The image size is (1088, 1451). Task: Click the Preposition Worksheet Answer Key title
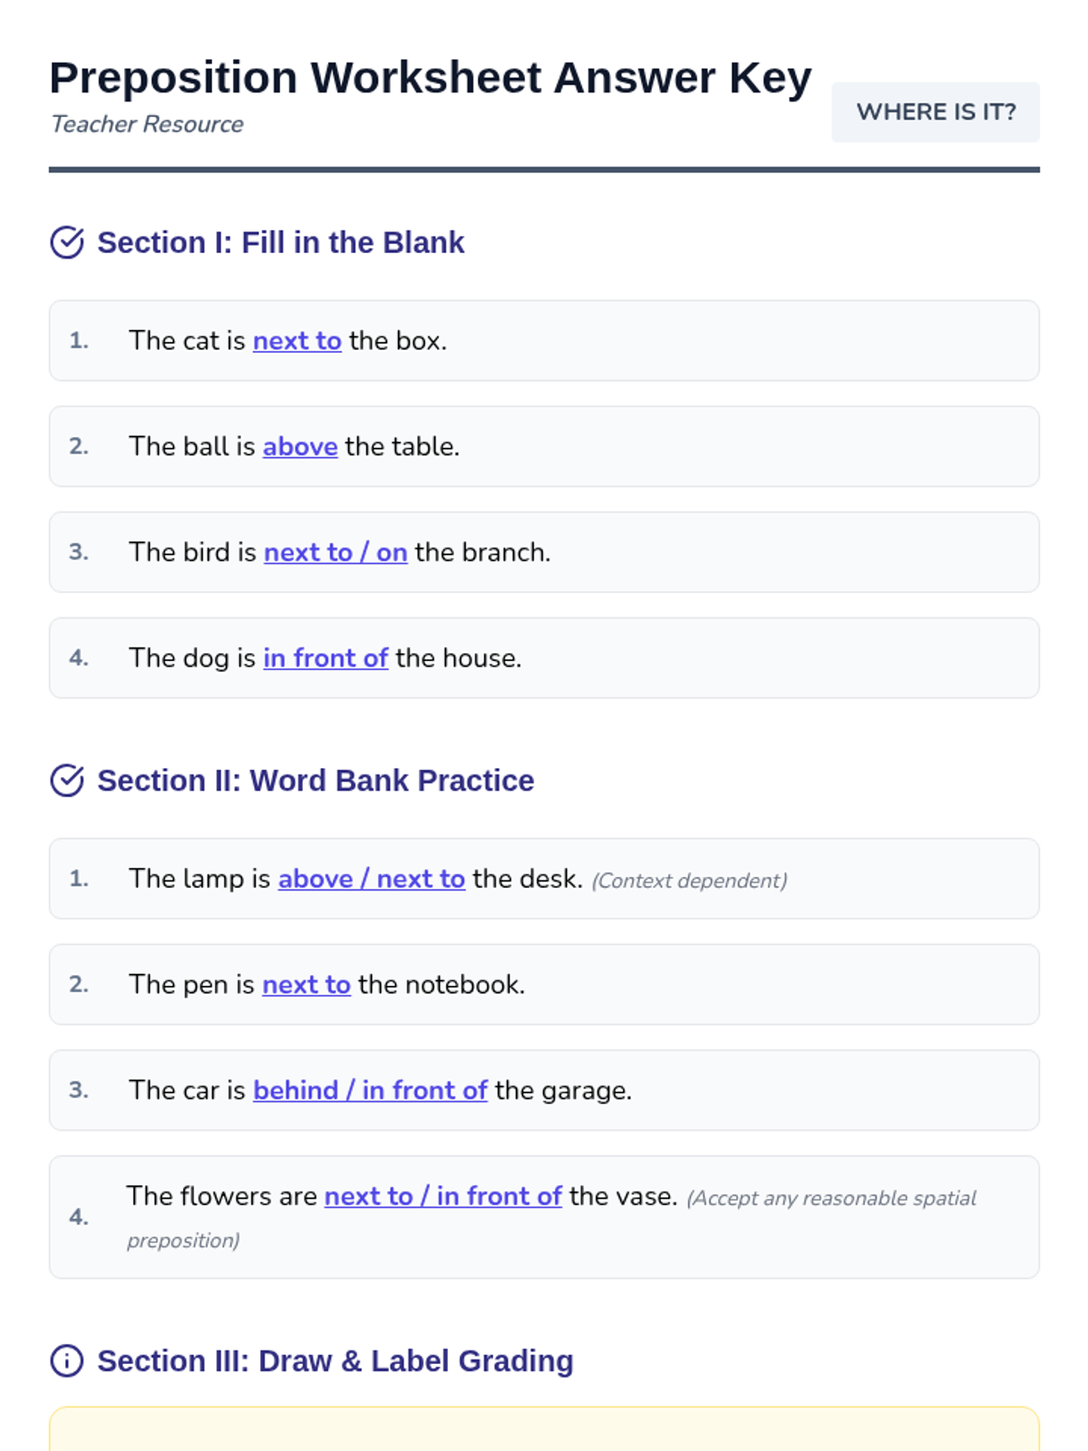coord(430,78)
